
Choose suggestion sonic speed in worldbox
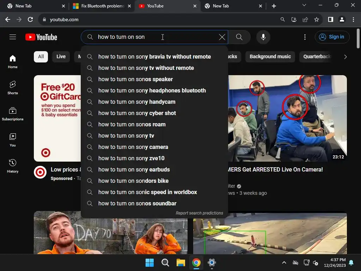(x=154, y=192)
